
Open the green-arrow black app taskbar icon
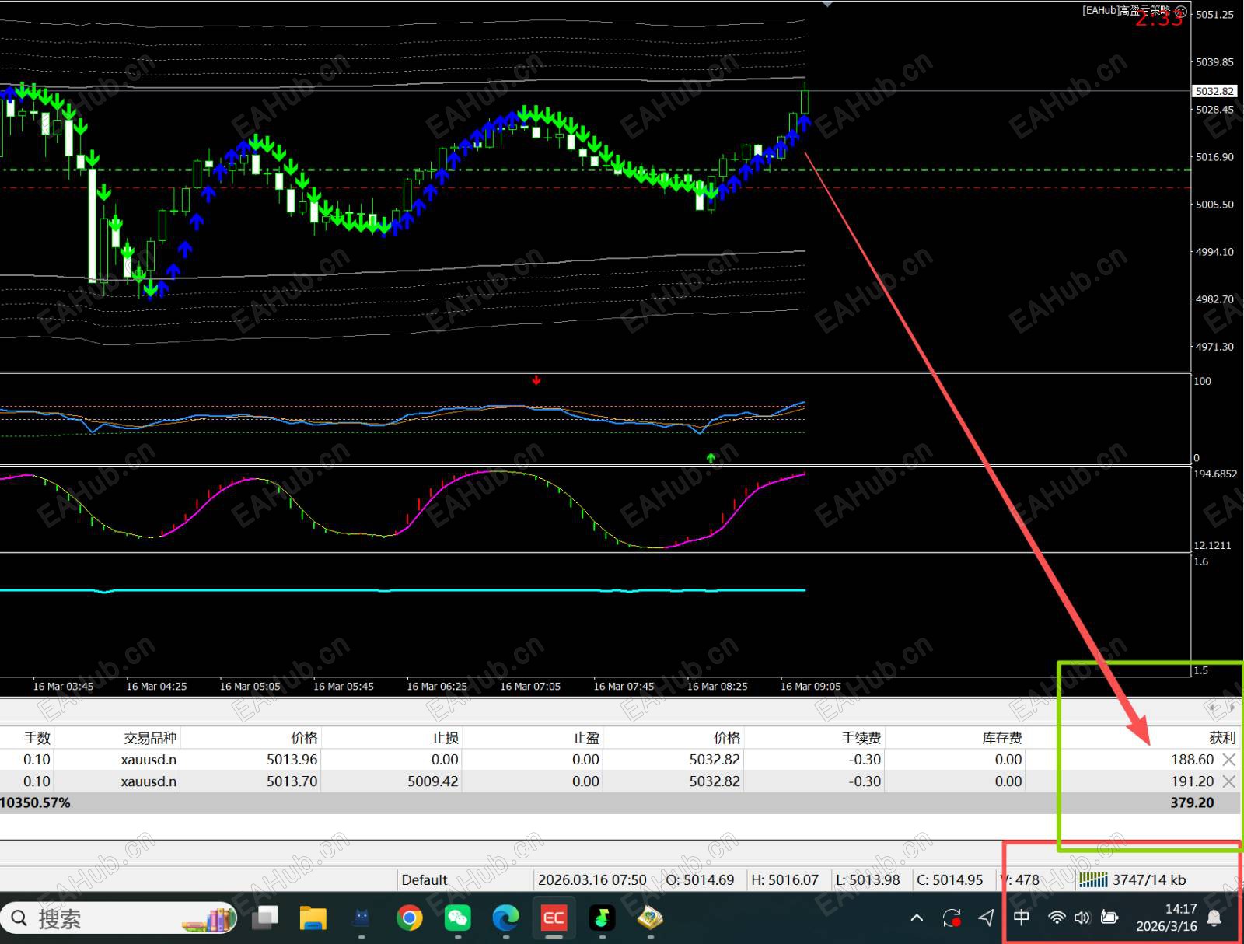click(602, 918)
